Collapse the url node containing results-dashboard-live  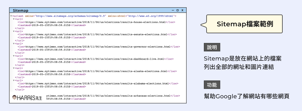[x=14, y=56]
